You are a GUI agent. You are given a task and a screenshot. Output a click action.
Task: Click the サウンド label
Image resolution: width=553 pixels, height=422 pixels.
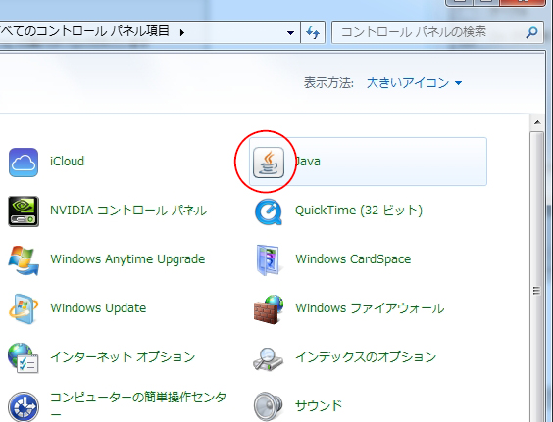coord(319,405)
